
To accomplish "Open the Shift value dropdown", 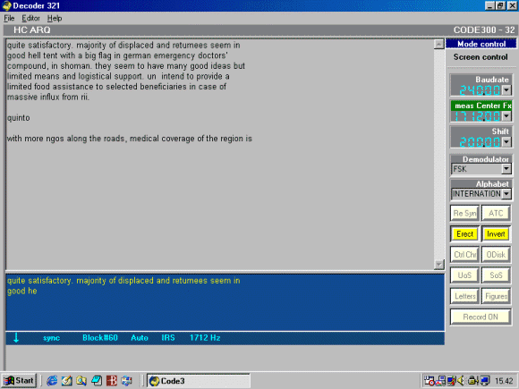I will point(506,142).
